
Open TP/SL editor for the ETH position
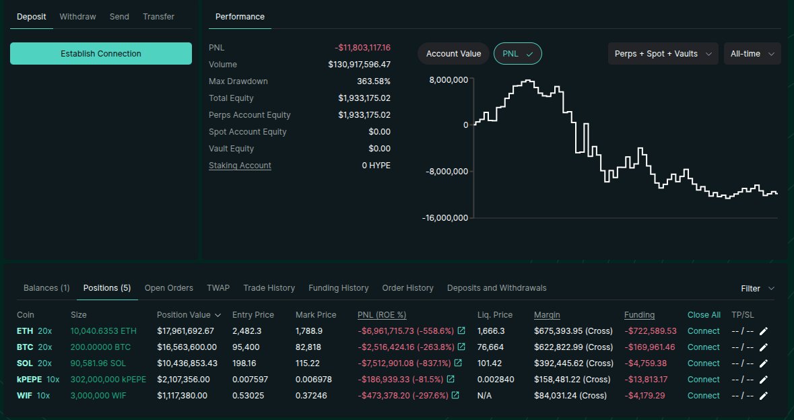click(x=765, y=330)
